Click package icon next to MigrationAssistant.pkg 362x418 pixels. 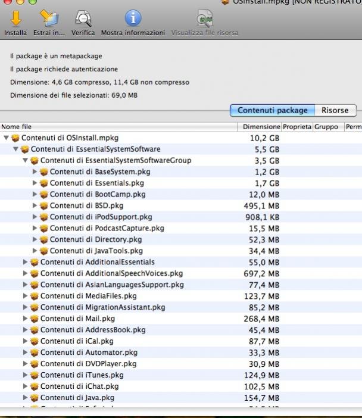click(x=35, y=307)
